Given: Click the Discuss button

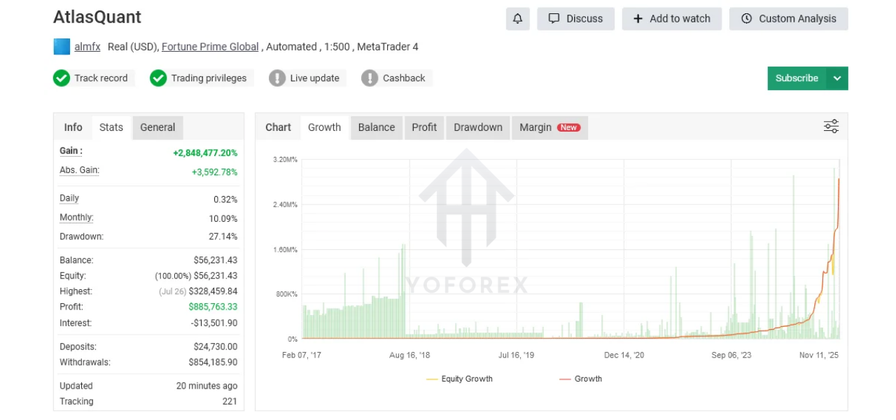Looking at the screenshot, I should pyautogui.click(x=575, y=19).
